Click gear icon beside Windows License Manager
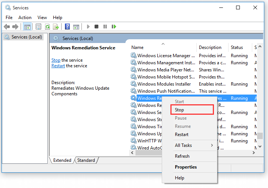The image size is (268, 188). click(x=134, y=55)
